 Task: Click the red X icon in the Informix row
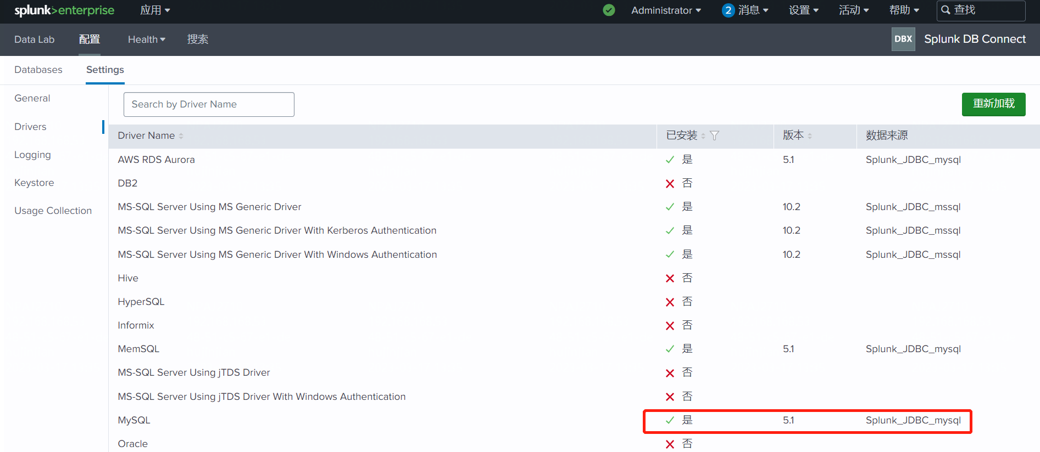670,326
